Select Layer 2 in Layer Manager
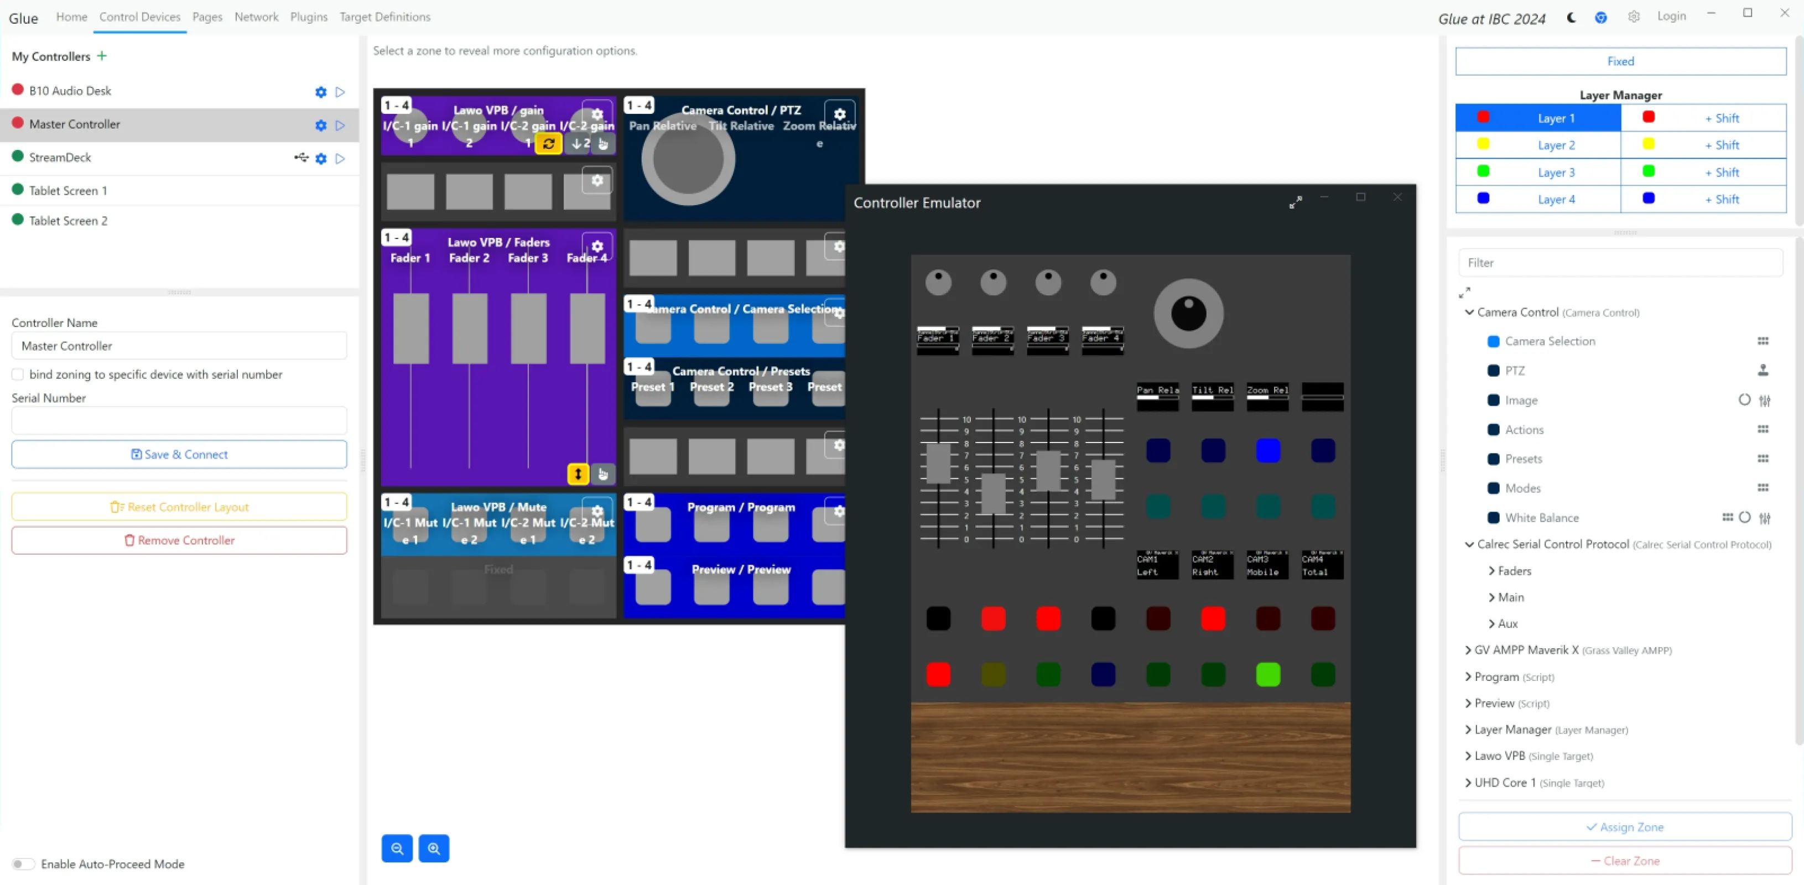The height and width of the screenshot is (885, 1804). [x=1556, y=145]
